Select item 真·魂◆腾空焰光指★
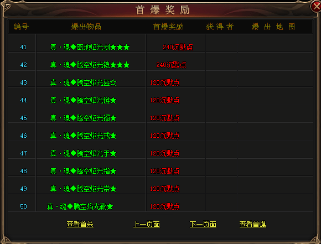The width and height of the screenshot is (321, 244). 84,171
